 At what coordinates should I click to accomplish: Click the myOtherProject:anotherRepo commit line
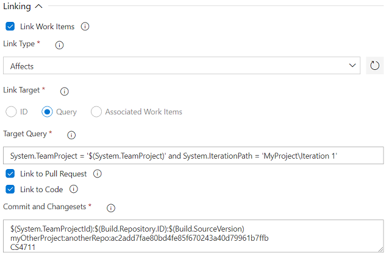pyautogui.click(x=140, y=238)
